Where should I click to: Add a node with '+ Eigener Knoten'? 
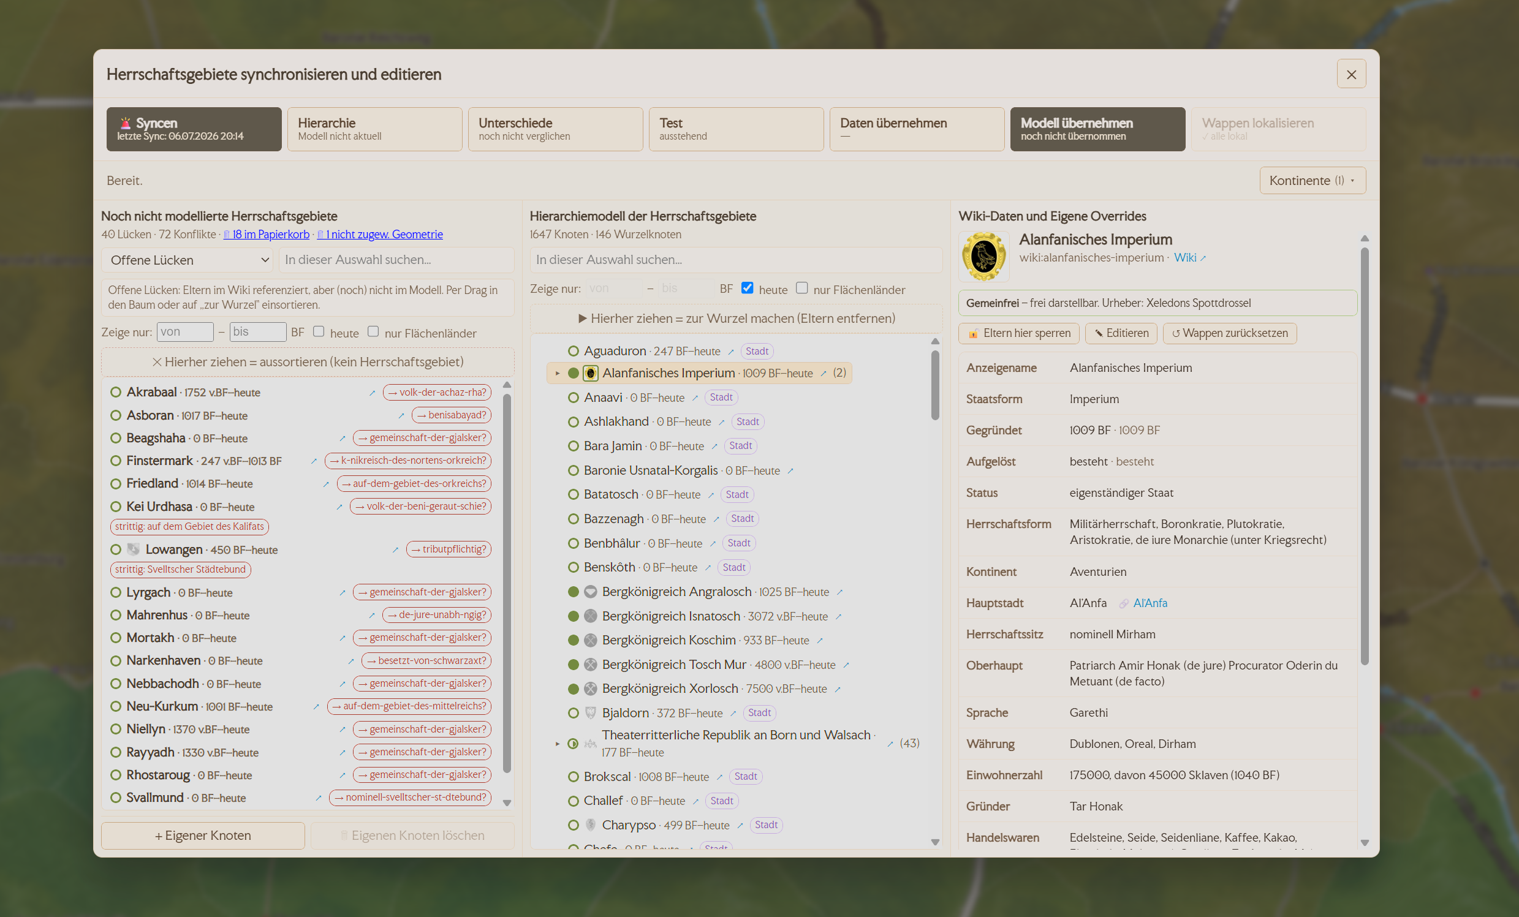tap(203, 836)
